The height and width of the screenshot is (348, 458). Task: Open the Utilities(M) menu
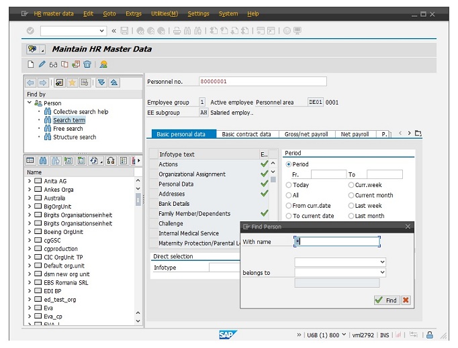(165, 13)
